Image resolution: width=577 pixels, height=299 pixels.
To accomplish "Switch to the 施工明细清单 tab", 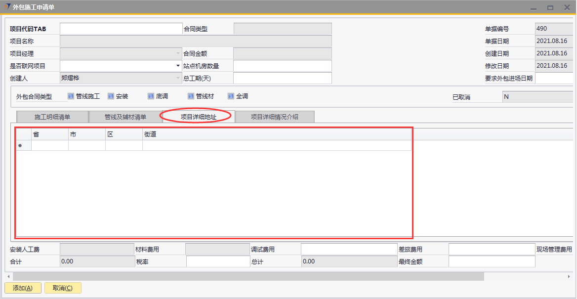I will pos(52,117).
